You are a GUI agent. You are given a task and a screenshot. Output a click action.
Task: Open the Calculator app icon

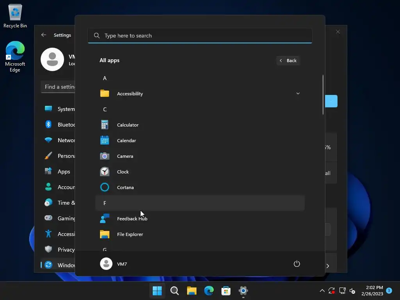[105, 125]
